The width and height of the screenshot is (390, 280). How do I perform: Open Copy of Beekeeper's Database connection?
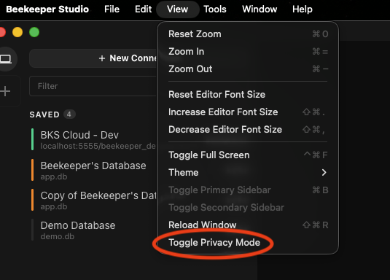point(94,201)
